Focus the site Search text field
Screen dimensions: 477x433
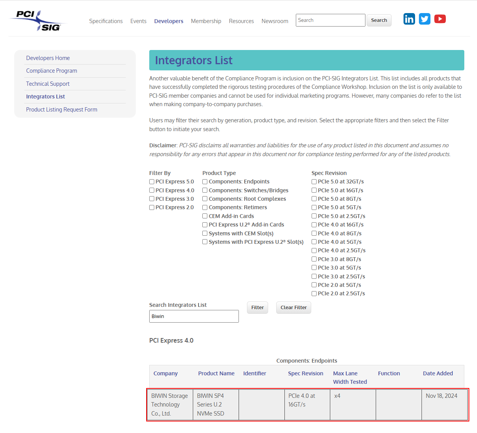coord(330,20)
